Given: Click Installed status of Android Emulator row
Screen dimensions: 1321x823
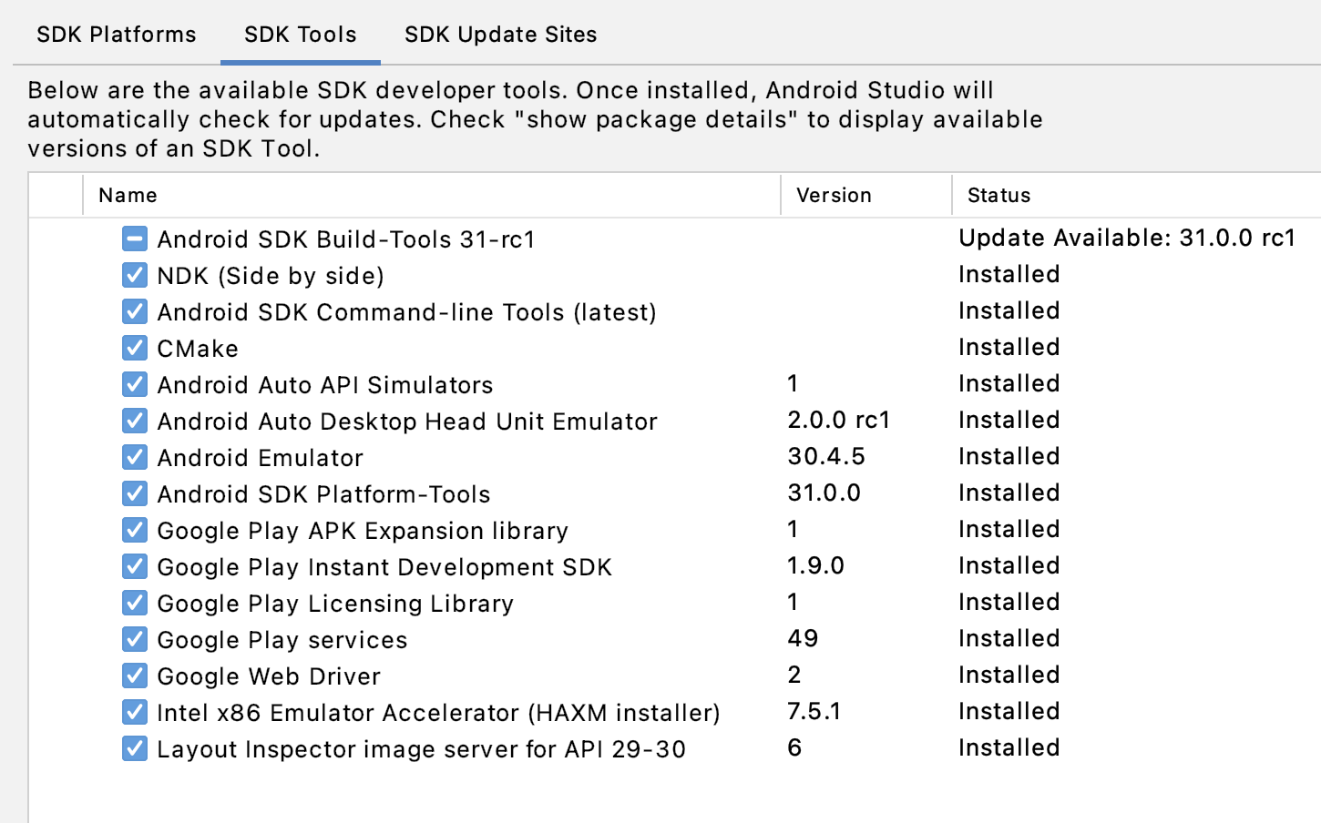Looking at the screenshot, I should point(1009,456).
